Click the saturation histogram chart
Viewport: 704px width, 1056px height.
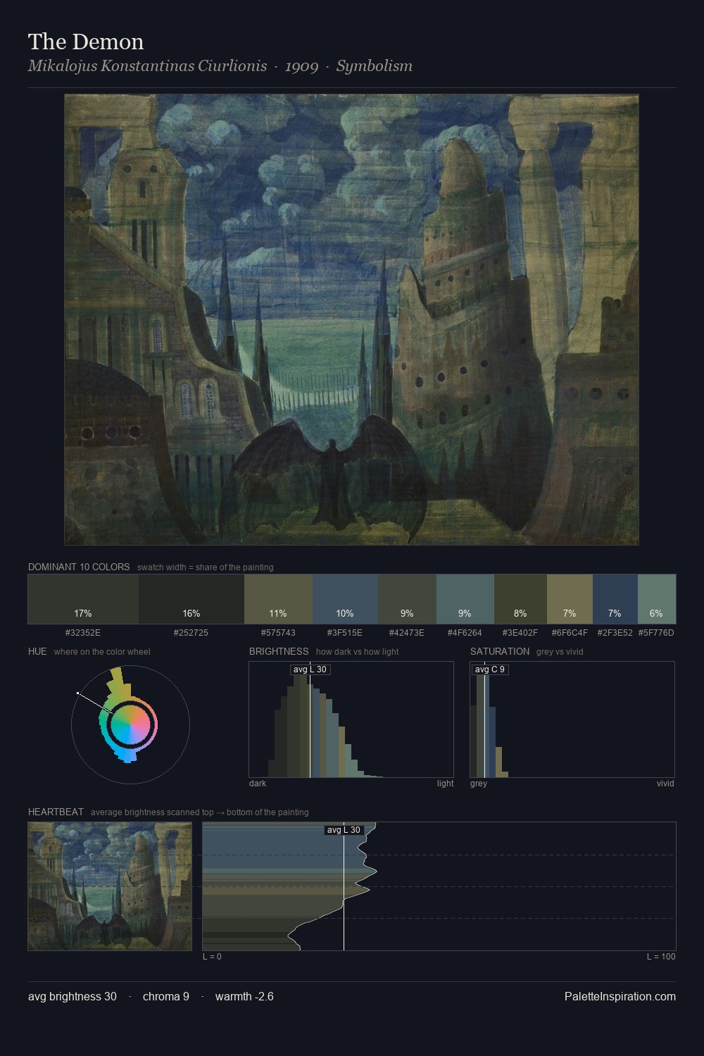572,719
